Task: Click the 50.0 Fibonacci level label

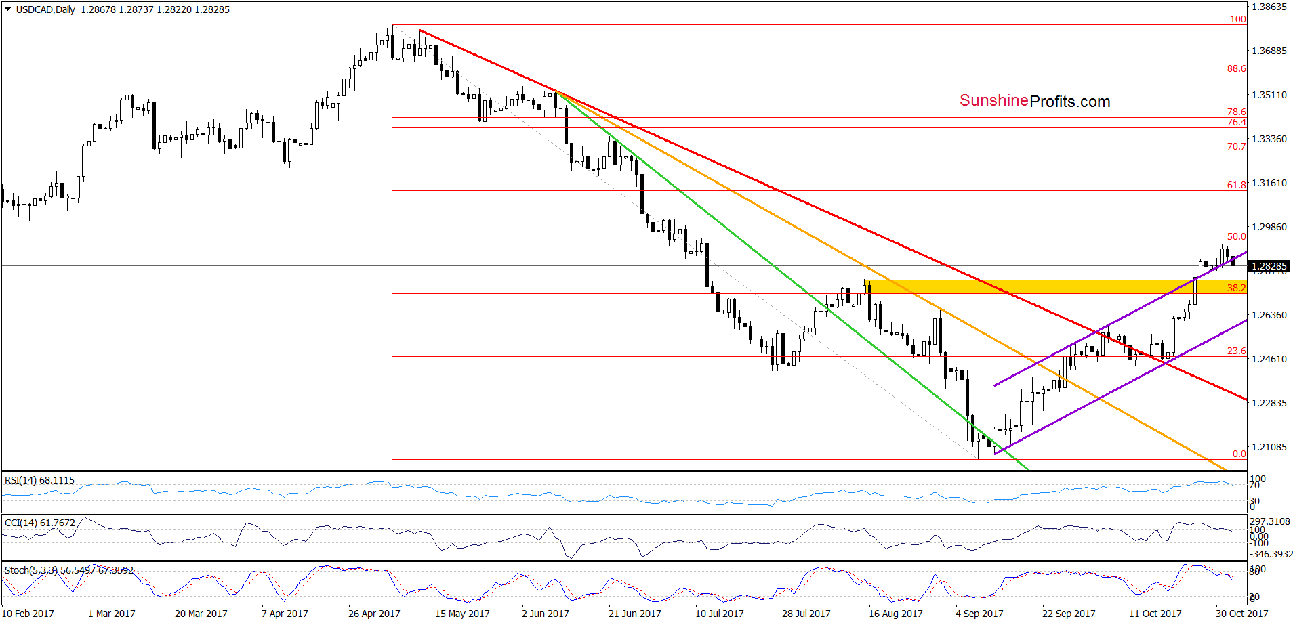Action: coord(1236,236)
